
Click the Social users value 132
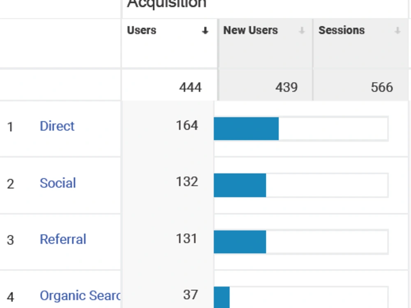point(187,182)
